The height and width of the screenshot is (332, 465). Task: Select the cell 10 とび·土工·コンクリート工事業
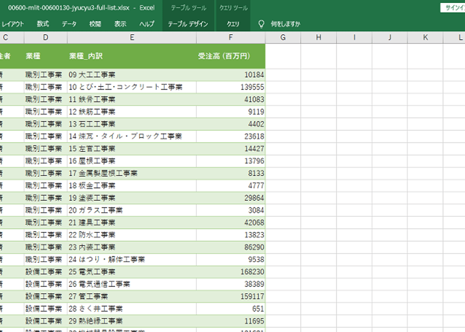[x=132, y=87]
